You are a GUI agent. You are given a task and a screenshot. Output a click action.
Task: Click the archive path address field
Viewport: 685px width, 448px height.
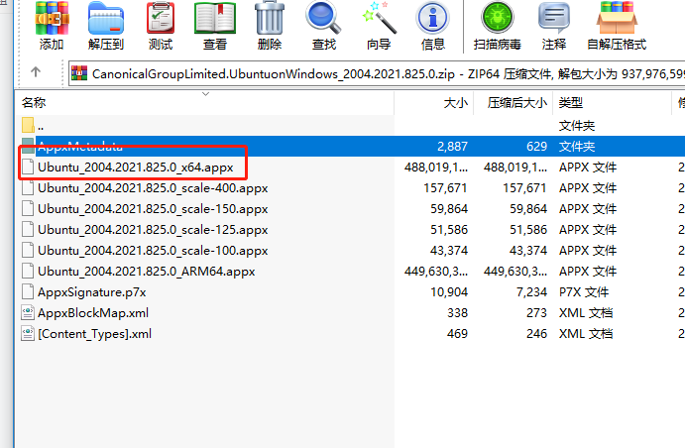(377, 73)
